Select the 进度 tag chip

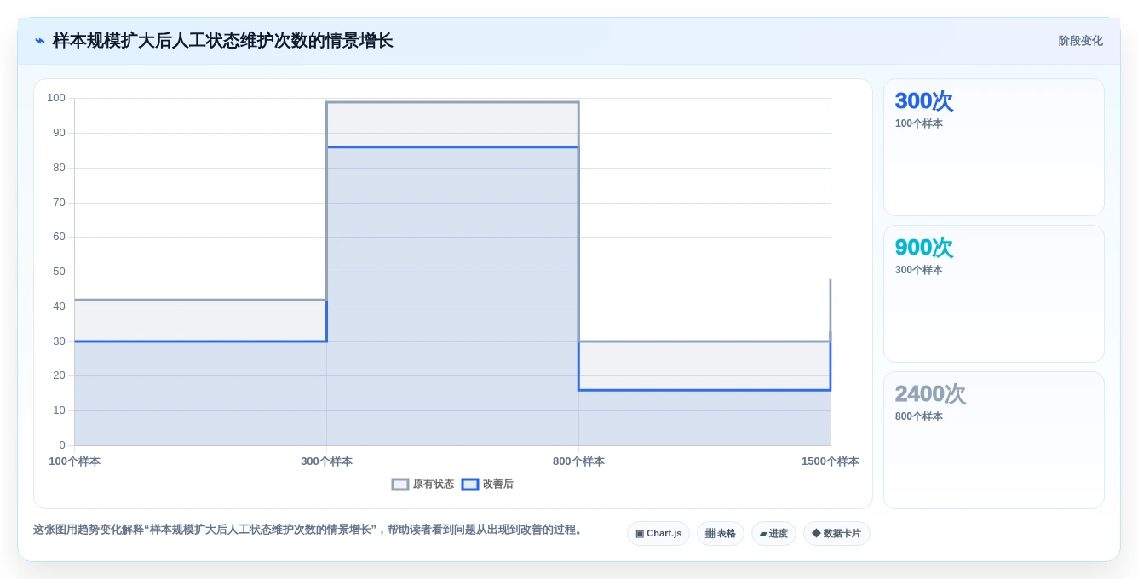[773, 533]
